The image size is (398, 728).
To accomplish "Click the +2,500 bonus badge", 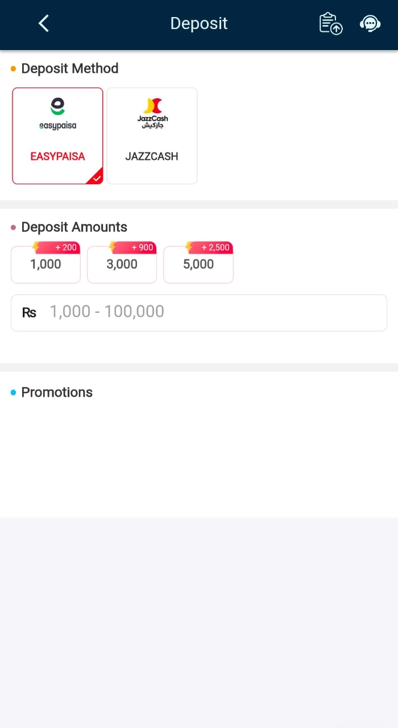I will click(x=215, y=247).
